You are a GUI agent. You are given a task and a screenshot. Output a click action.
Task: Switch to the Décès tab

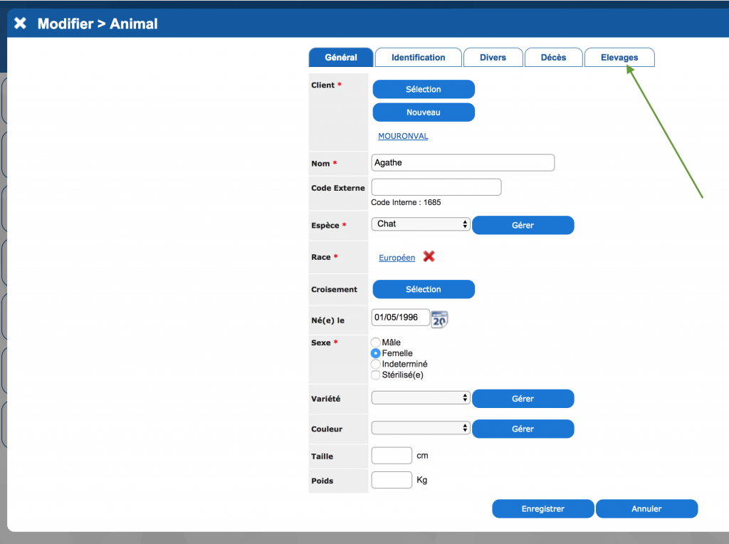553,57
